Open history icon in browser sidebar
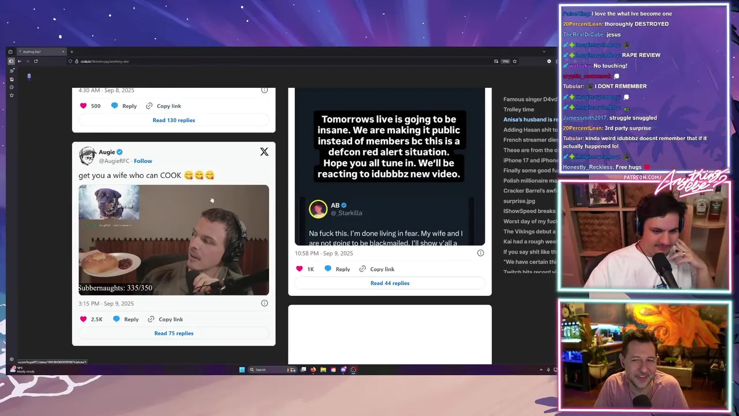The image size is (739, 416). (11, 87)
